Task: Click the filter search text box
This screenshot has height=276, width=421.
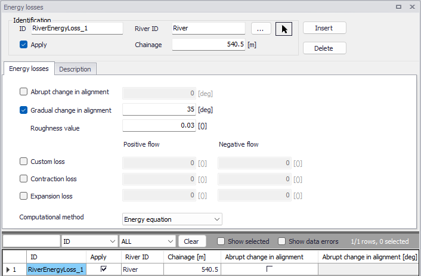Action: [32, 241]
